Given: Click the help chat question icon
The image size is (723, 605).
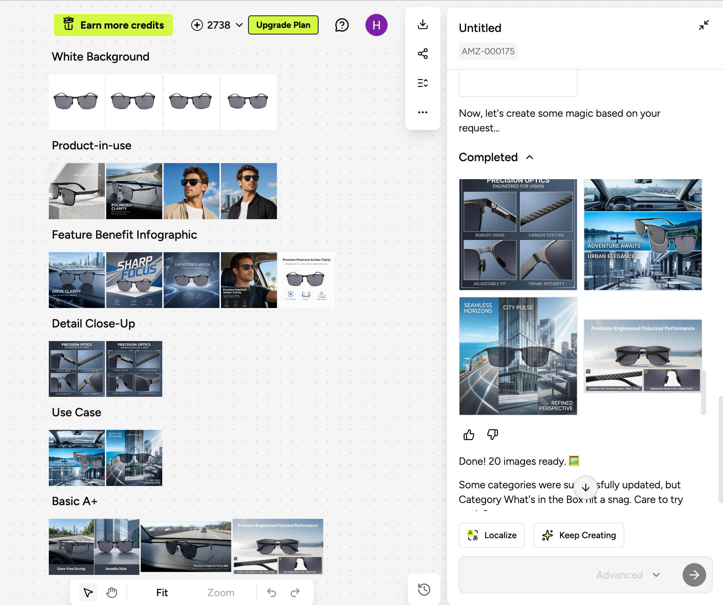Looking at the screenshot, I should pos(342,25).
